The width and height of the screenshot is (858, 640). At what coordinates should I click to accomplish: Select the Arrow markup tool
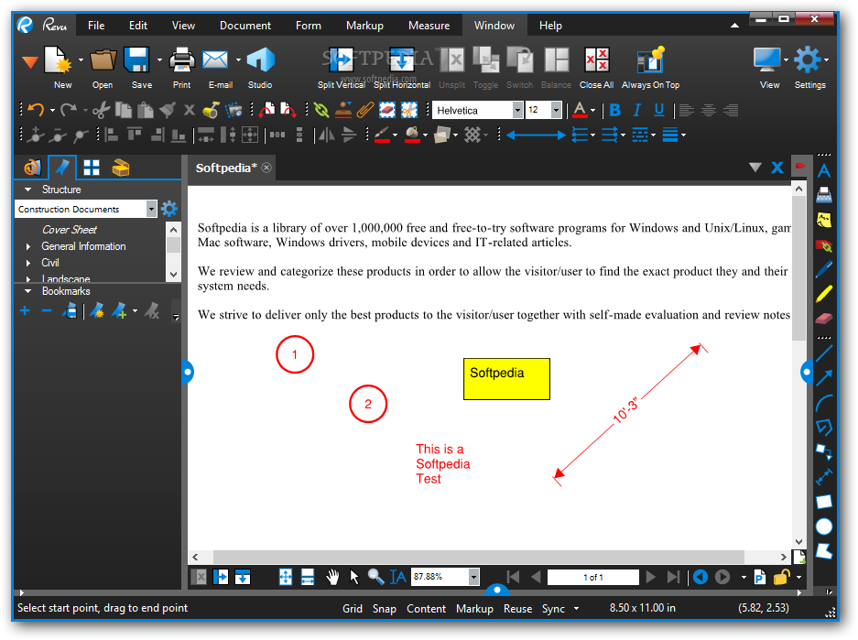(x=823, y=378)
